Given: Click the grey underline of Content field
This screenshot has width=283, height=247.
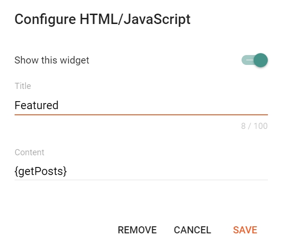Looking at the screenshot, I should tap(141, 180).
